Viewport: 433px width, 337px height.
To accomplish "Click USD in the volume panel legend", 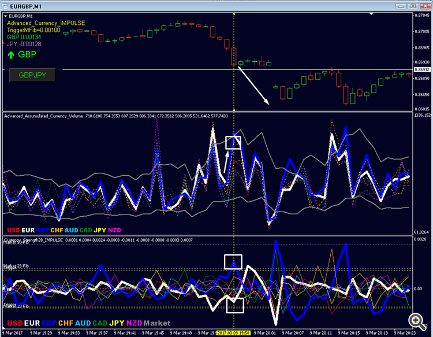I will coord(13,230).
